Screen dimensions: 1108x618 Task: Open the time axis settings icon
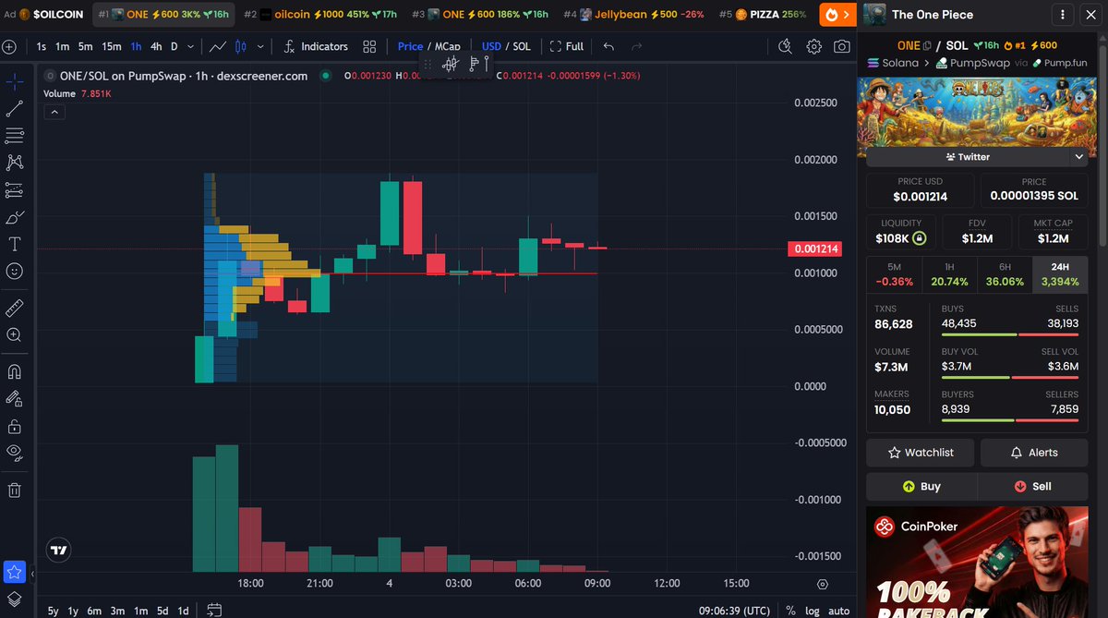click(x=823, y=584)
